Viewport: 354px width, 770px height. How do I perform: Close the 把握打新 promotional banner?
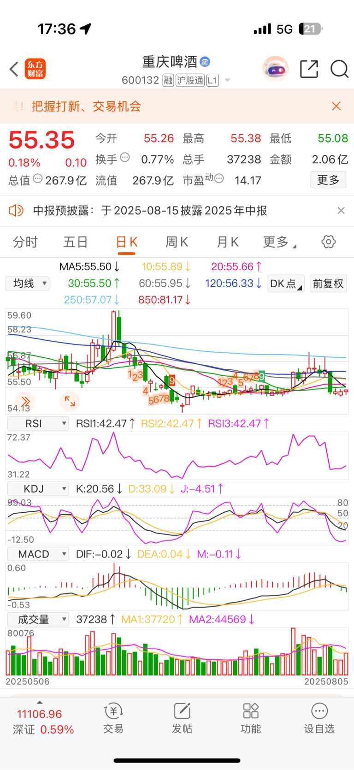336,107
